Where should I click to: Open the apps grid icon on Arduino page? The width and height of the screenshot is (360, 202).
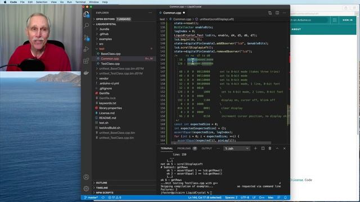(335, 20)
